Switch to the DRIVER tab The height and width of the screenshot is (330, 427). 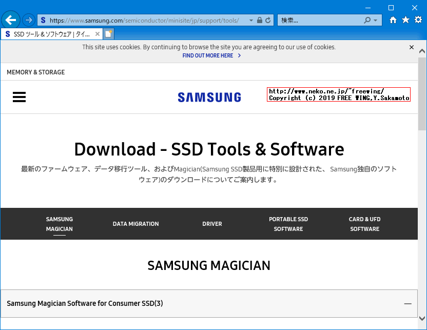tap(212, 224)
